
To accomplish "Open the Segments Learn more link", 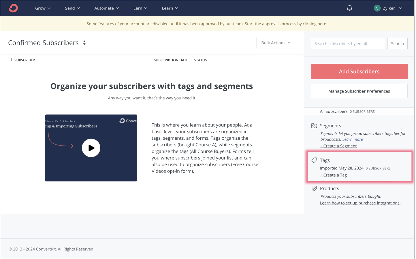I will point(353,139).
